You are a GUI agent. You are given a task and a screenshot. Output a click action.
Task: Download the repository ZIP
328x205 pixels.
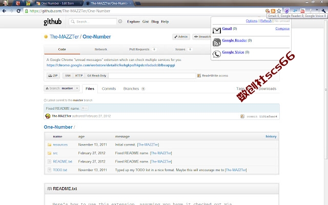coord(53,75)
